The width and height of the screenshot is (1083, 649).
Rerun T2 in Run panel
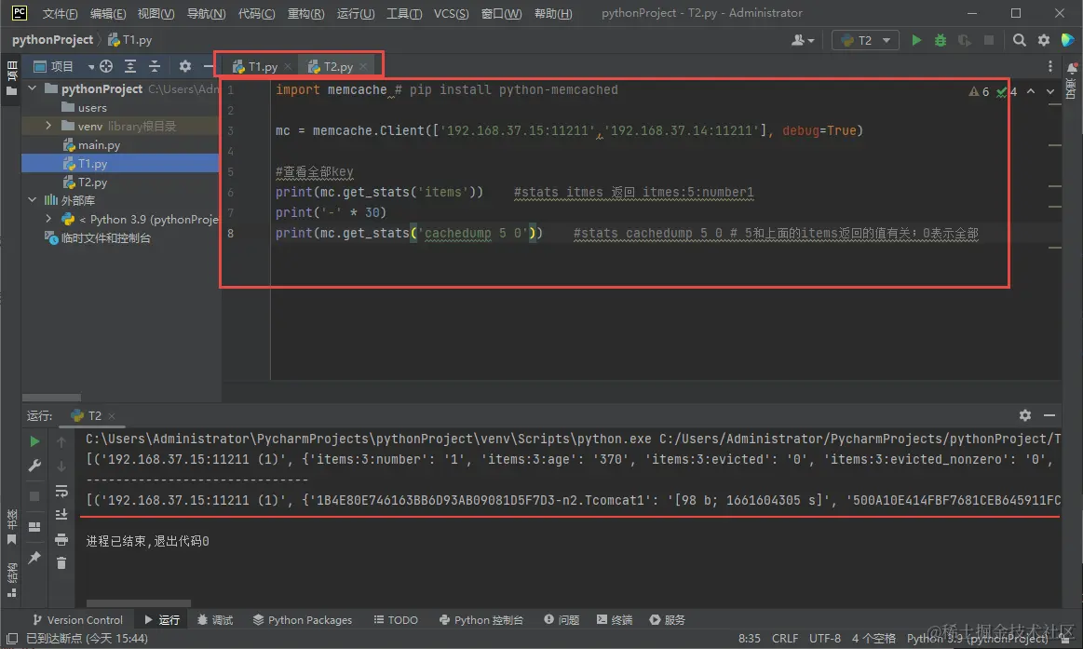pos(34,441)
